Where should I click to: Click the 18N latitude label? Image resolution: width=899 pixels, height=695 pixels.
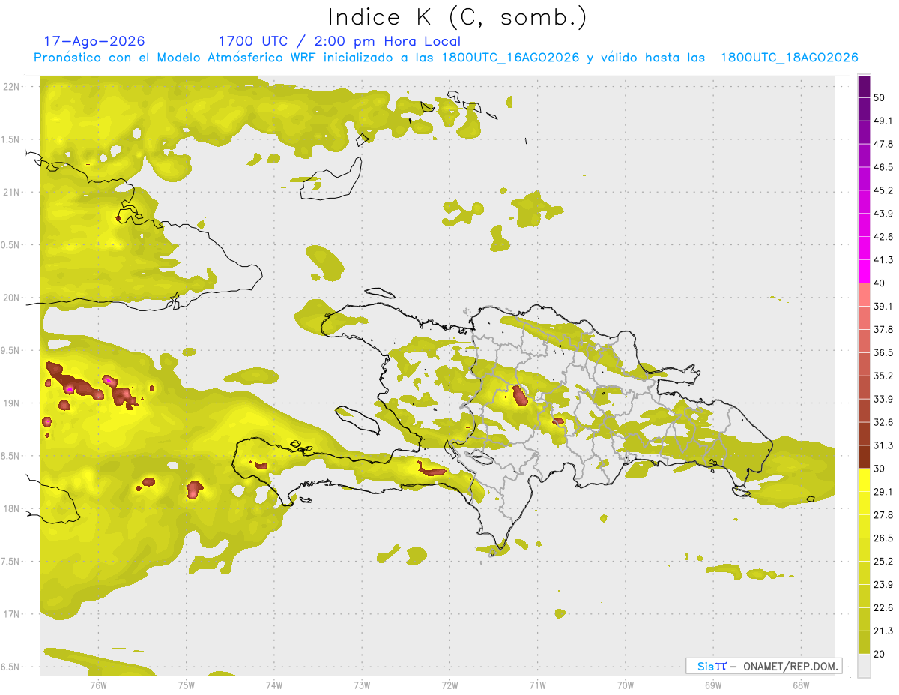[x=11, y=509]
